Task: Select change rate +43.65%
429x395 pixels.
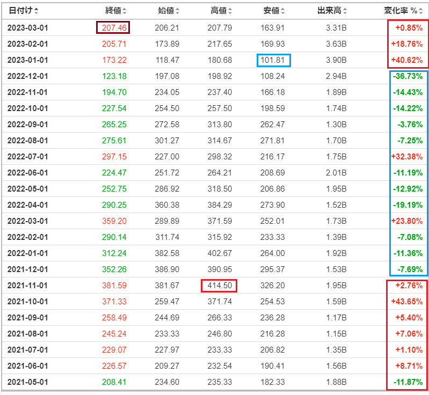Action: point(407,302)
